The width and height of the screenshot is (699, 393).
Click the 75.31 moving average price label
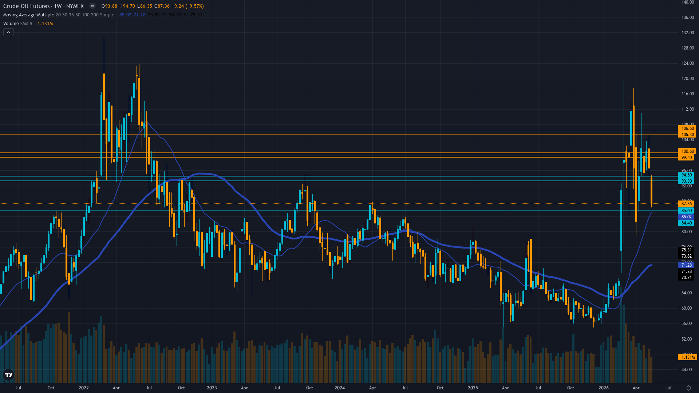click(x=686, y=250)
